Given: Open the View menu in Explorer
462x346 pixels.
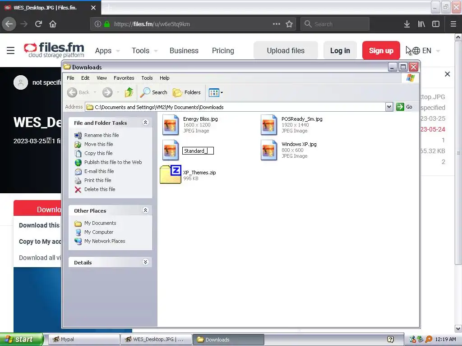Looking at the screenshot, I should pos(102,78).
